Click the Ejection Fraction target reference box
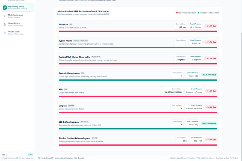 196,139
